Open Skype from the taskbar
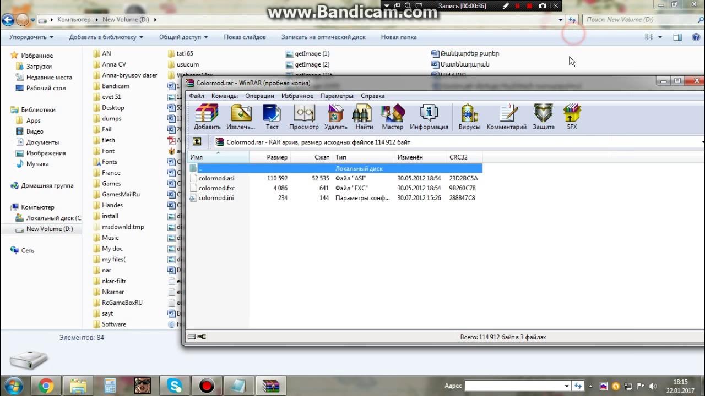The image size is (705, 396). coord(174,386)
